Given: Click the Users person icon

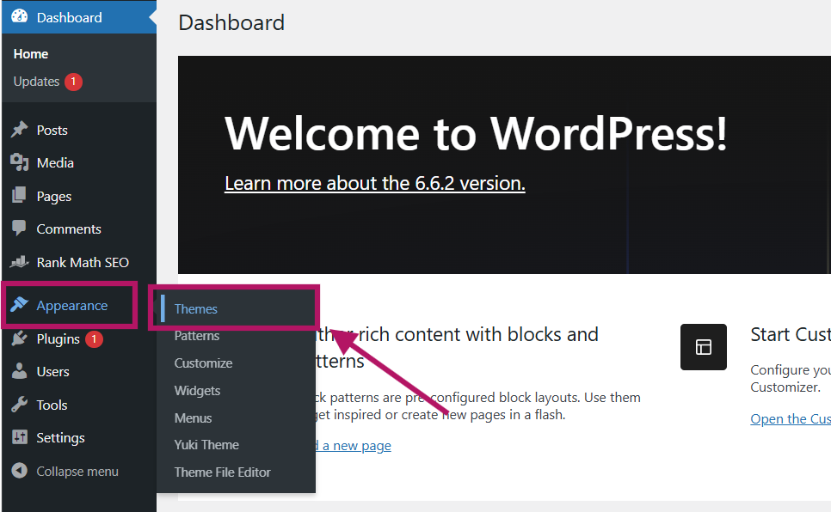Looking at the screenshot, I should pos(20,371).
